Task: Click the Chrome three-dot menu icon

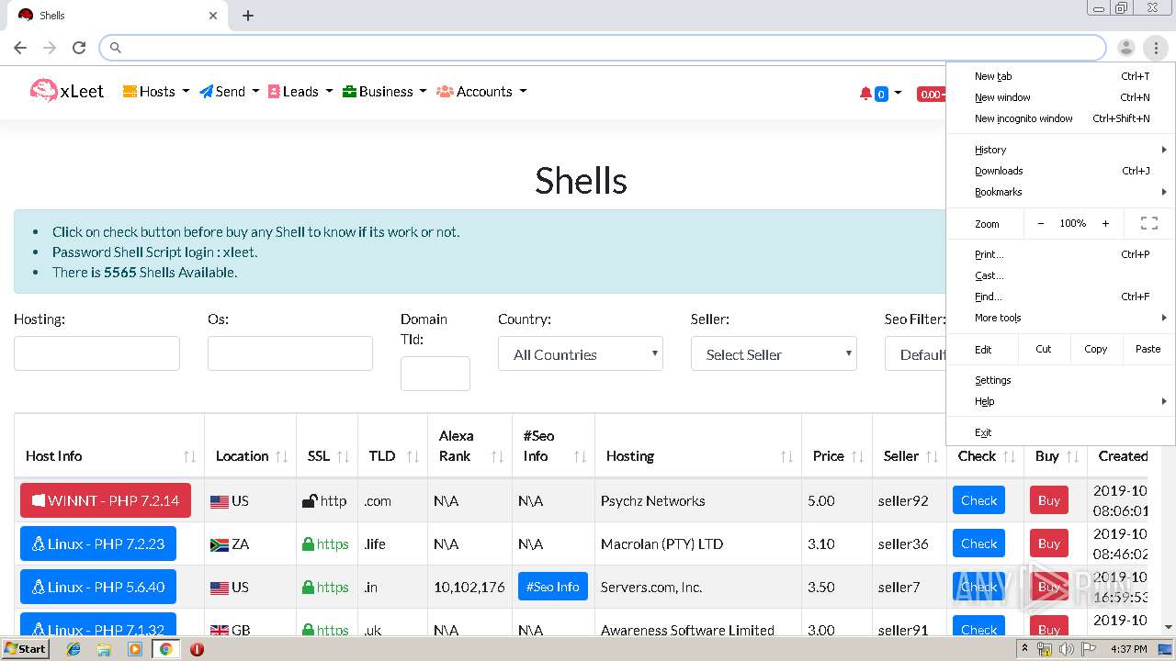Action: point(1155,48)
